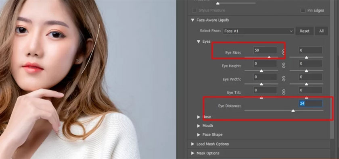Viewport: 339px width, 159px height.
Task: Click the Reset button
Action: coord(304,31)
